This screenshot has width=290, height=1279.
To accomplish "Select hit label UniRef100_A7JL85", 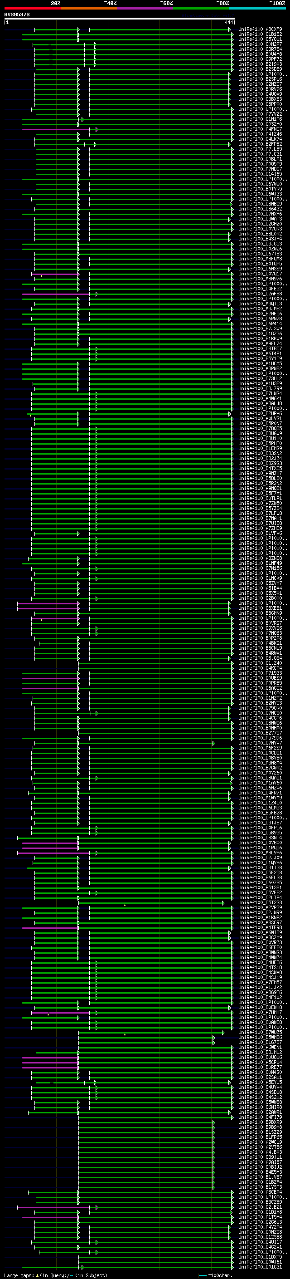I will pos(260,149).
